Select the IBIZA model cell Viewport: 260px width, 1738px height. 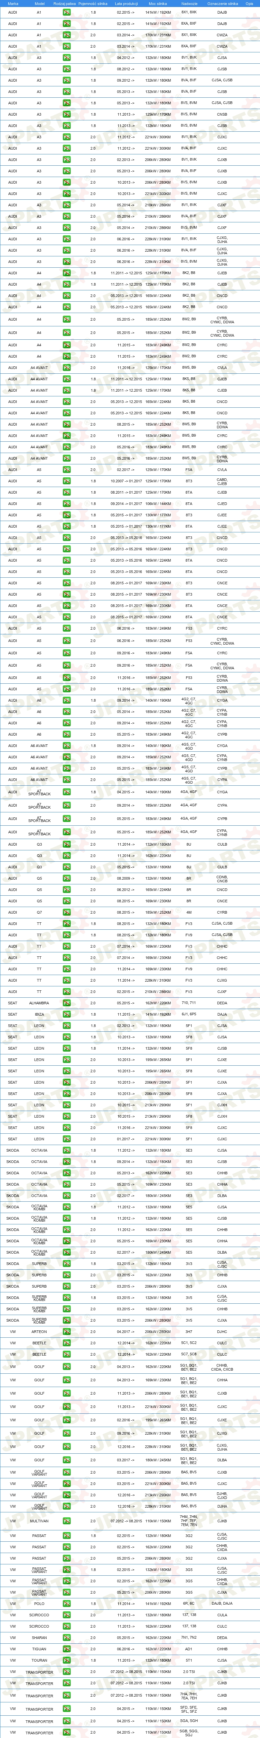click(x=39, y=1014)
